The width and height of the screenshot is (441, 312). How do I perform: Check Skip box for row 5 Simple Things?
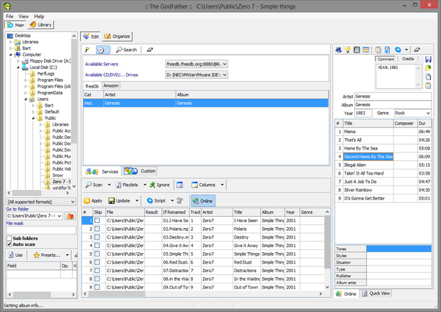pyautogui.click(x=97, y=254)
